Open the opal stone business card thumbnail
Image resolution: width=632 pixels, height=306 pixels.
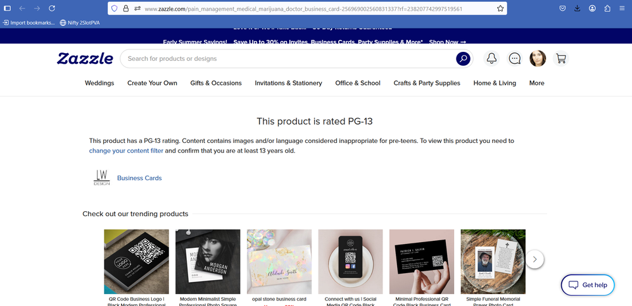point(279,262)
